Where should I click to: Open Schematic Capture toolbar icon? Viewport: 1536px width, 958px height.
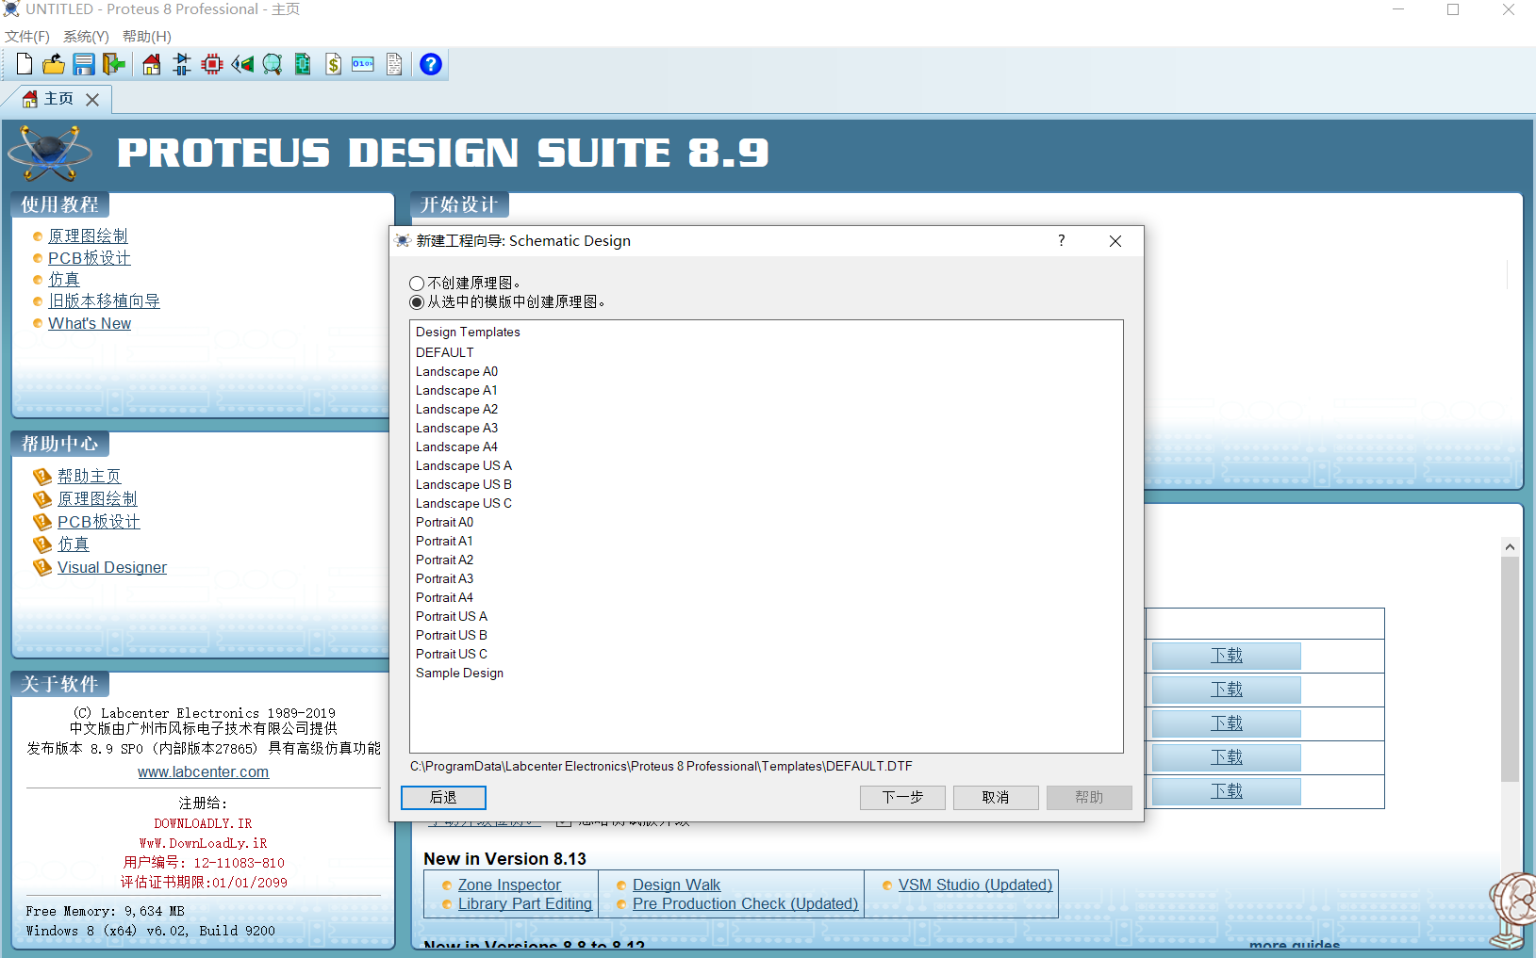[x=182, y=64]
